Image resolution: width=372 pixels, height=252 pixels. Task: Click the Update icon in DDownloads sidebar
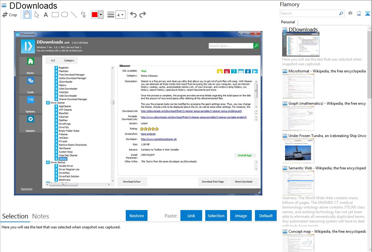pos(30,119)
